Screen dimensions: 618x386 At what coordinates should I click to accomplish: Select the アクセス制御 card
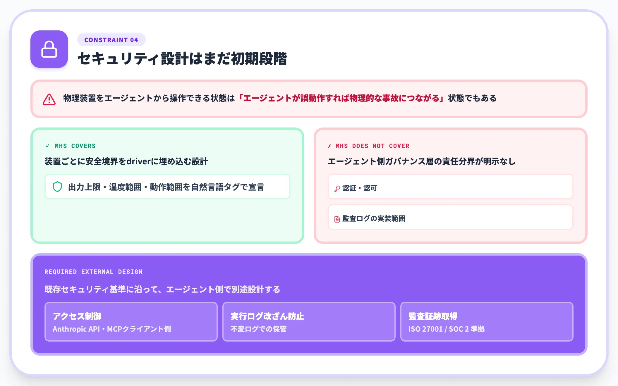click(131, 322)
